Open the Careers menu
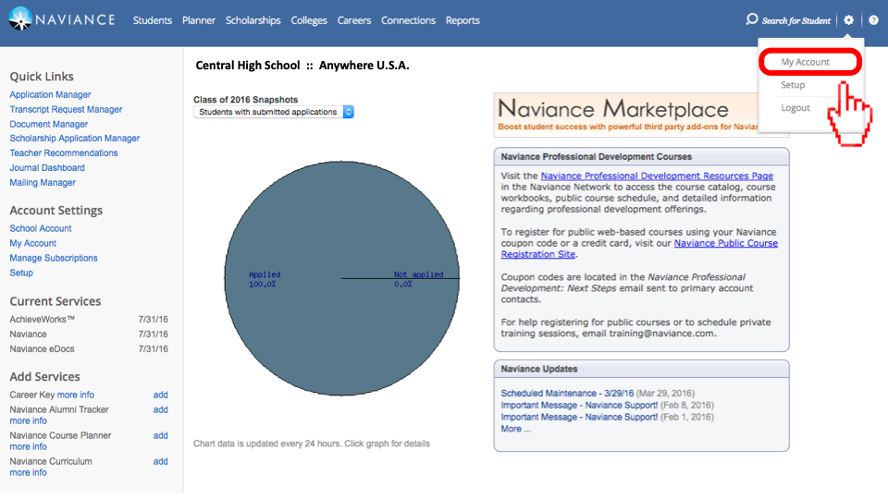The height and width of the screenshot is (499, 888). coord(354,20)
